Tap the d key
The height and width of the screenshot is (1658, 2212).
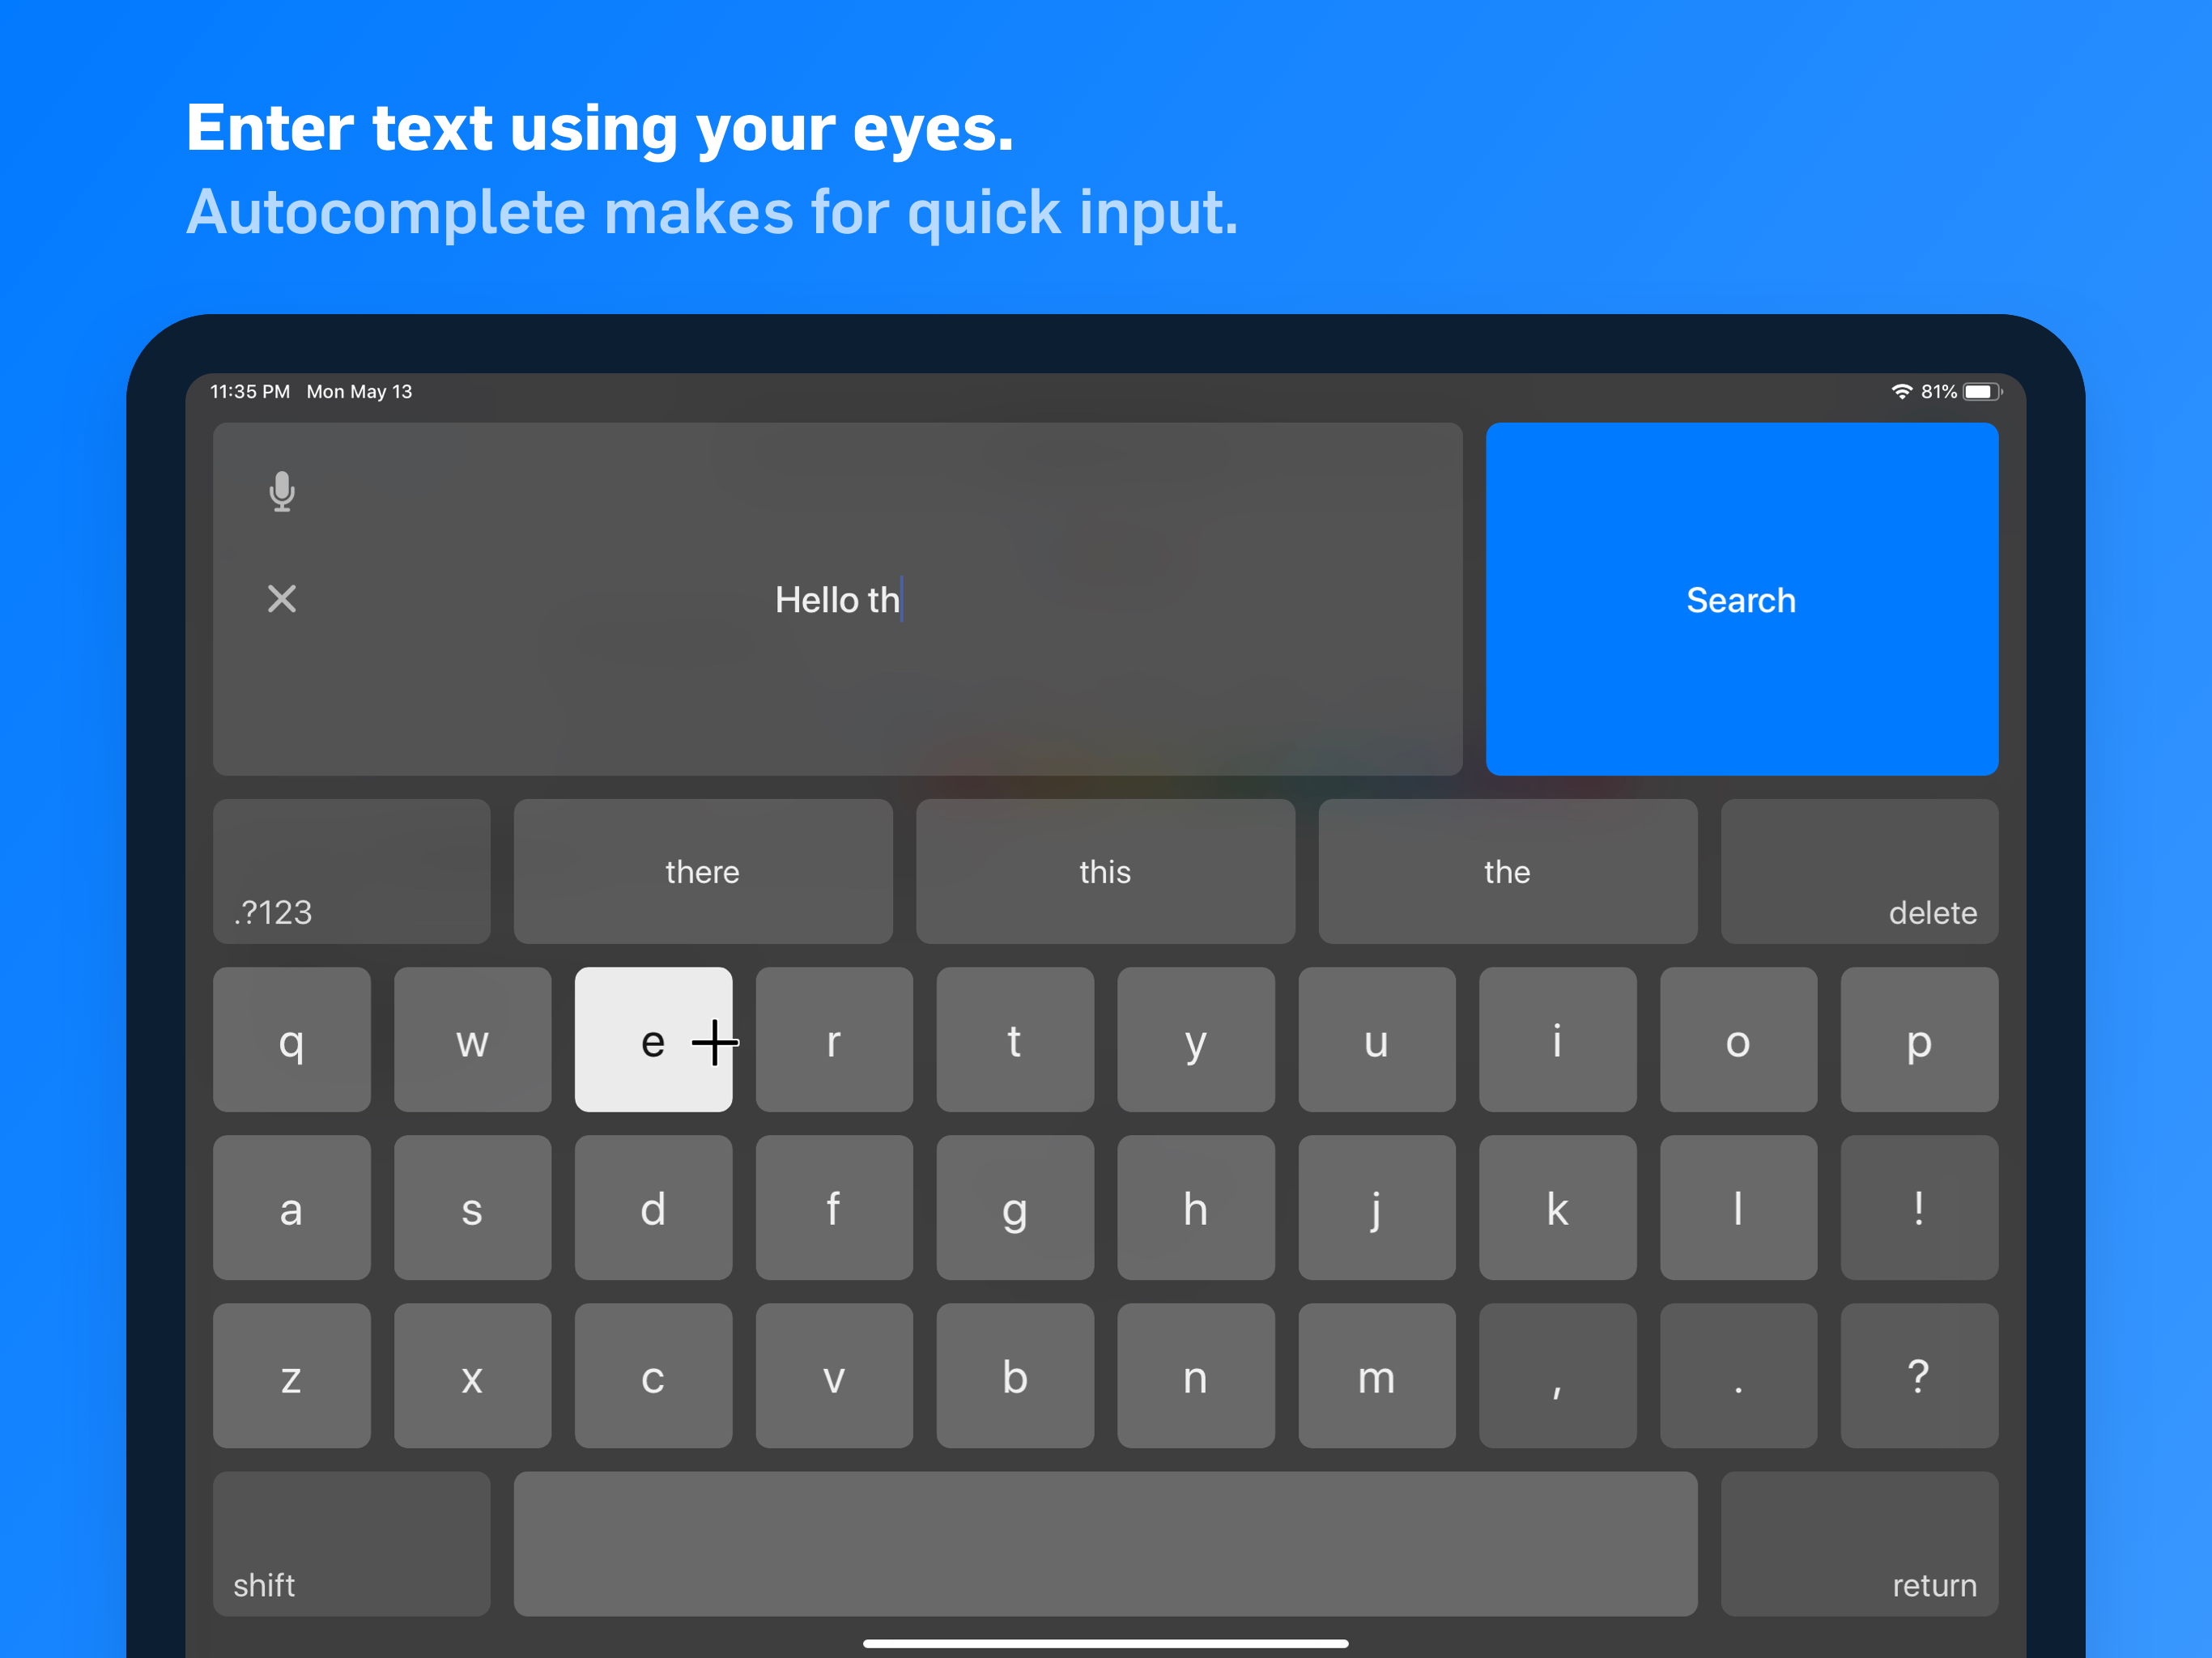click(x=653, y=1207)
